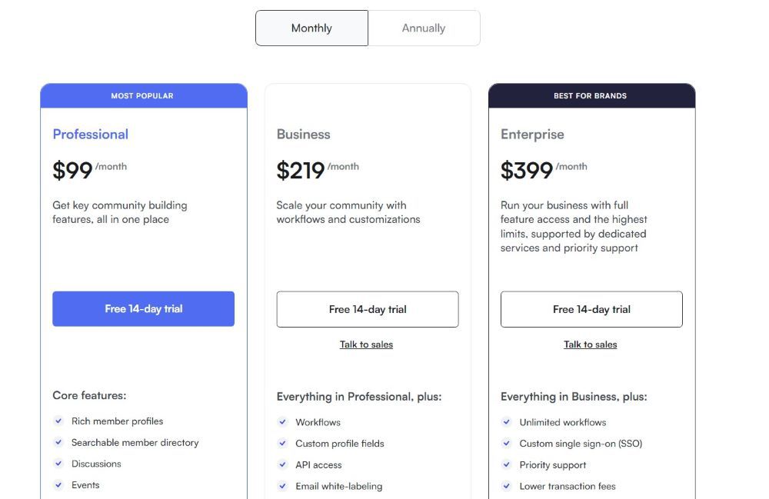Open Talk to sales under Enterprise plan

591,344
